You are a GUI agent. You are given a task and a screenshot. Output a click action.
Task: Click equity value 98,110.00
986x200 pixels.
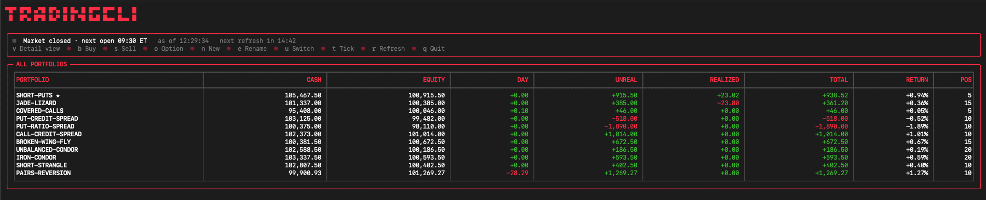pos(428,126)
